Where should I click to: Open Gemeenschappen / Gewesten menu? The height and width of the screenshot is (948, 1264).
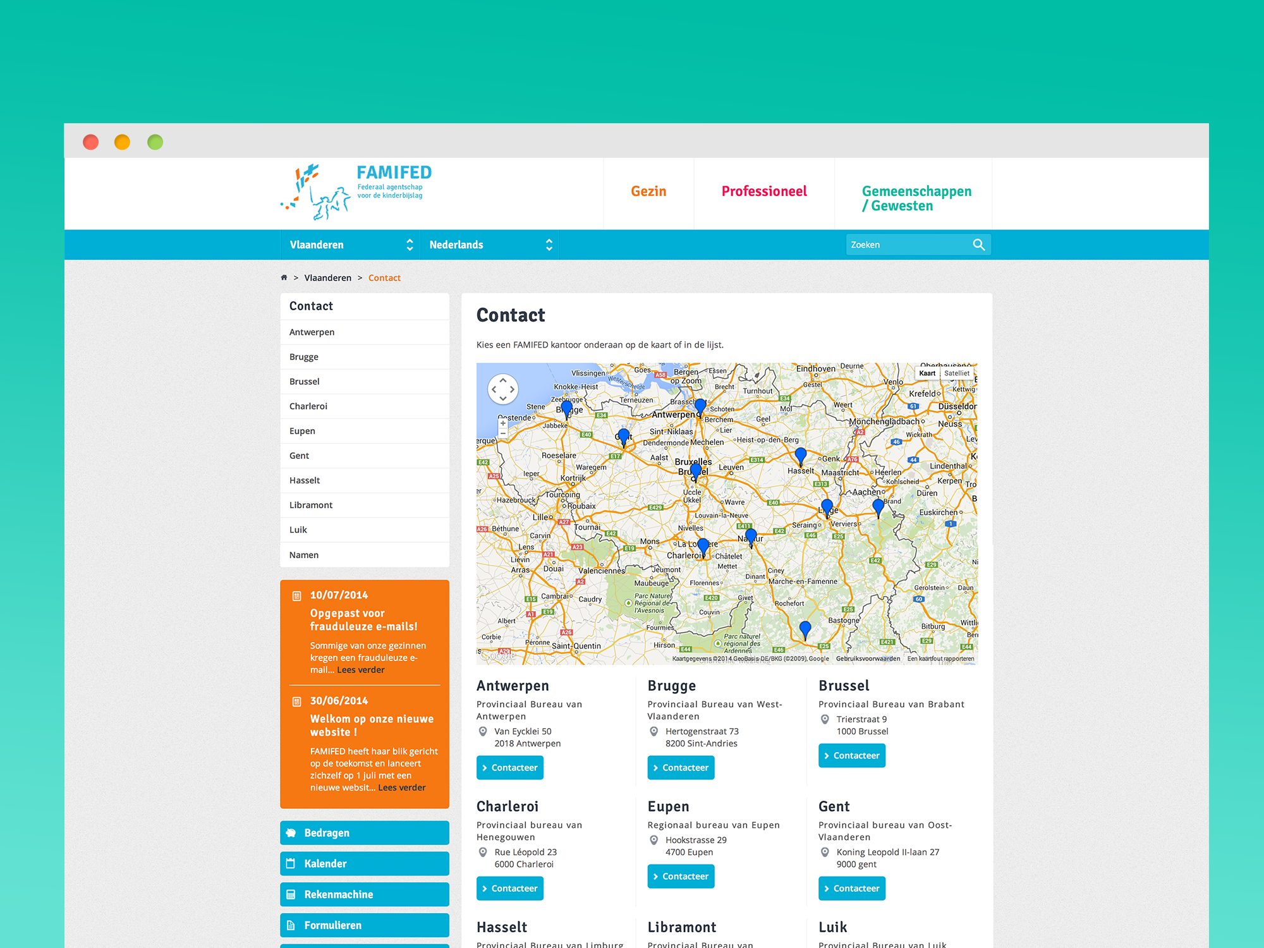[x=916, y=198]
